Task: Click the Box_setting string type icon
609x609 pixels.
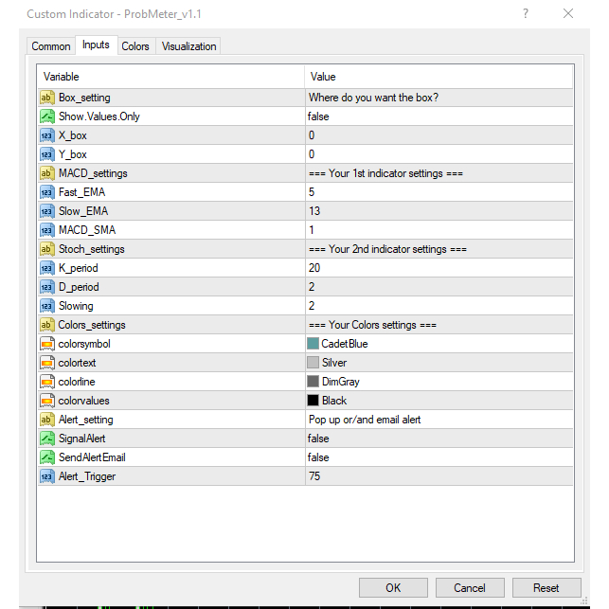Action: tap(46, 98)
